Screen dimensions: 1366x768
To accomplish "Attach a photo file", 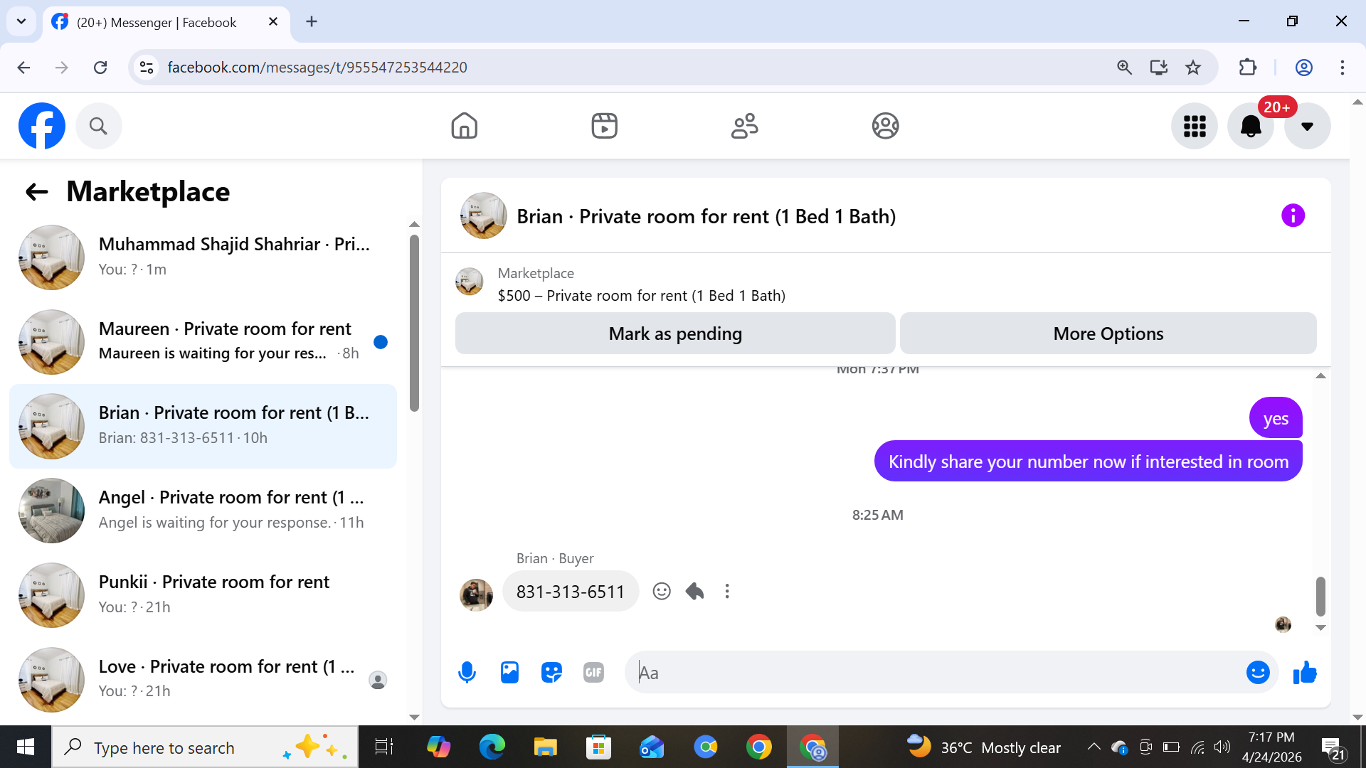I will tap(509, 672).
